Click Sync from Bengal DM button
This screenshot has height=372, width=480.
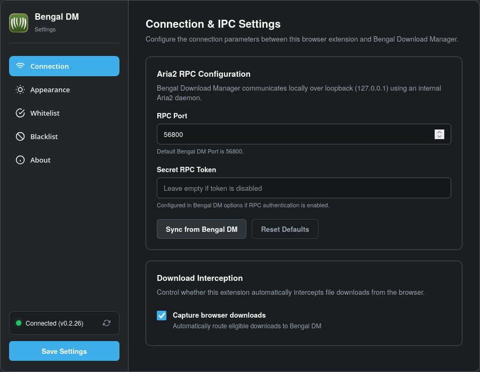click(x=202, y=229)
